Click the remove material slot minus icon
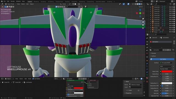This screenshot has width=176, height=99. click(174, 43)
